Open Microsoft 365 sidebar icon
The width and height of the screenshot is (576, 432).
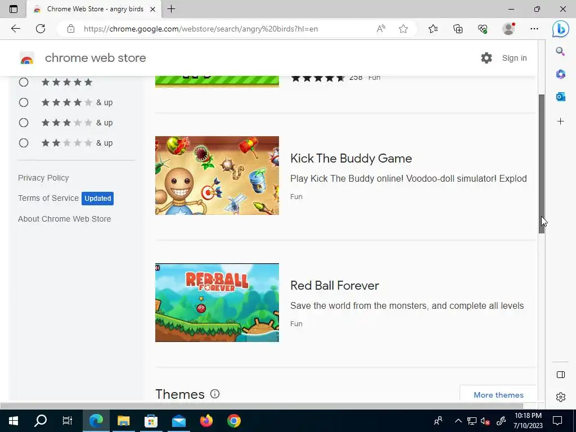coord(561,74)
